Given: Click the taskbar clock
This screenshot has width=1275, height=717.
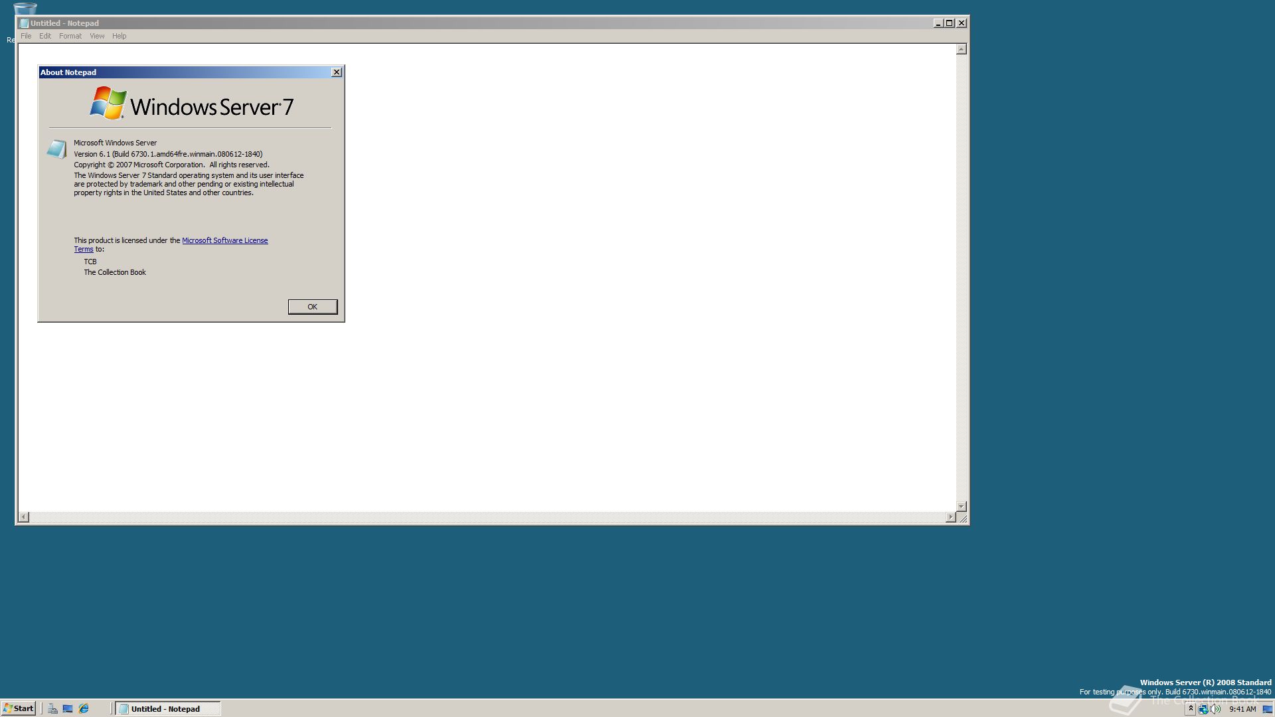Looking at the screenshot, I should [x=1242, y=709].
